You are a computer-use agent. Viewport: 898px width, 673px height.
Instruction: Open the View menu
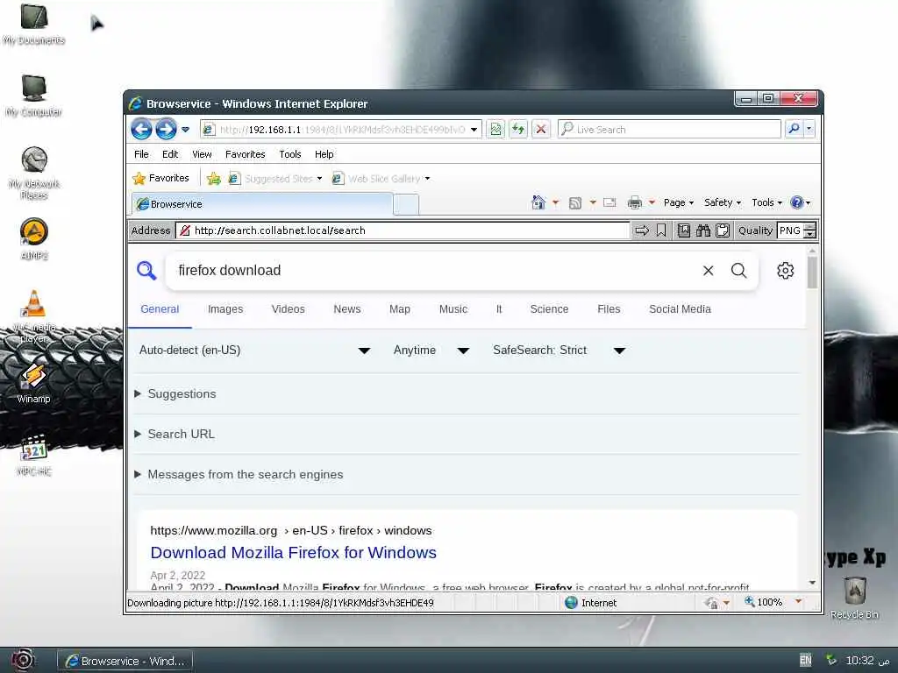pos(202,154)
